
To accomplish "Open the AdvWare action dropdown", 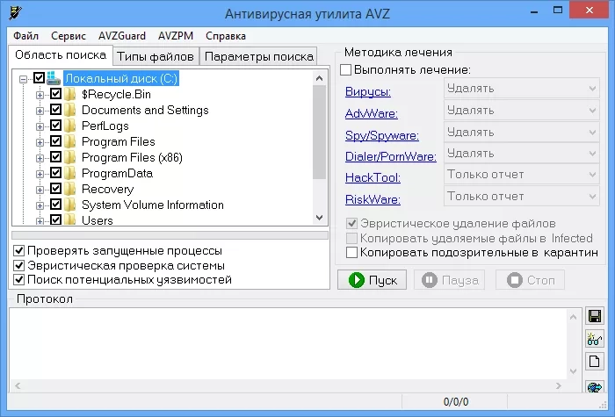I will coord(521,110).
